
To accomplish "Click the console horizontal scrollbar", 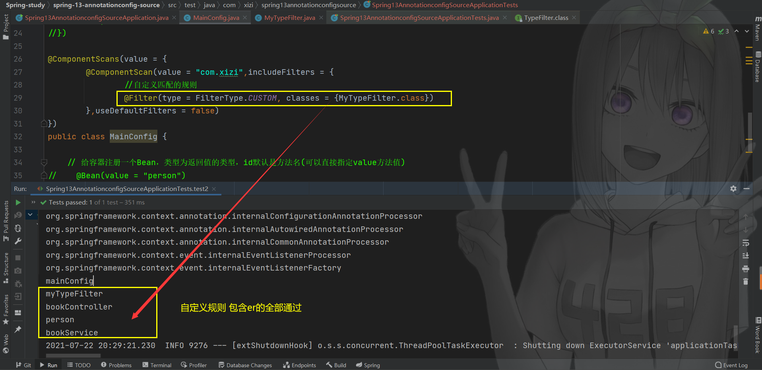I will (73, 355).
